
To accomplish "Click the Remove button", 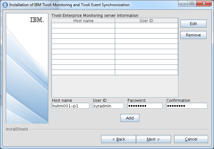I will point(193,35).
